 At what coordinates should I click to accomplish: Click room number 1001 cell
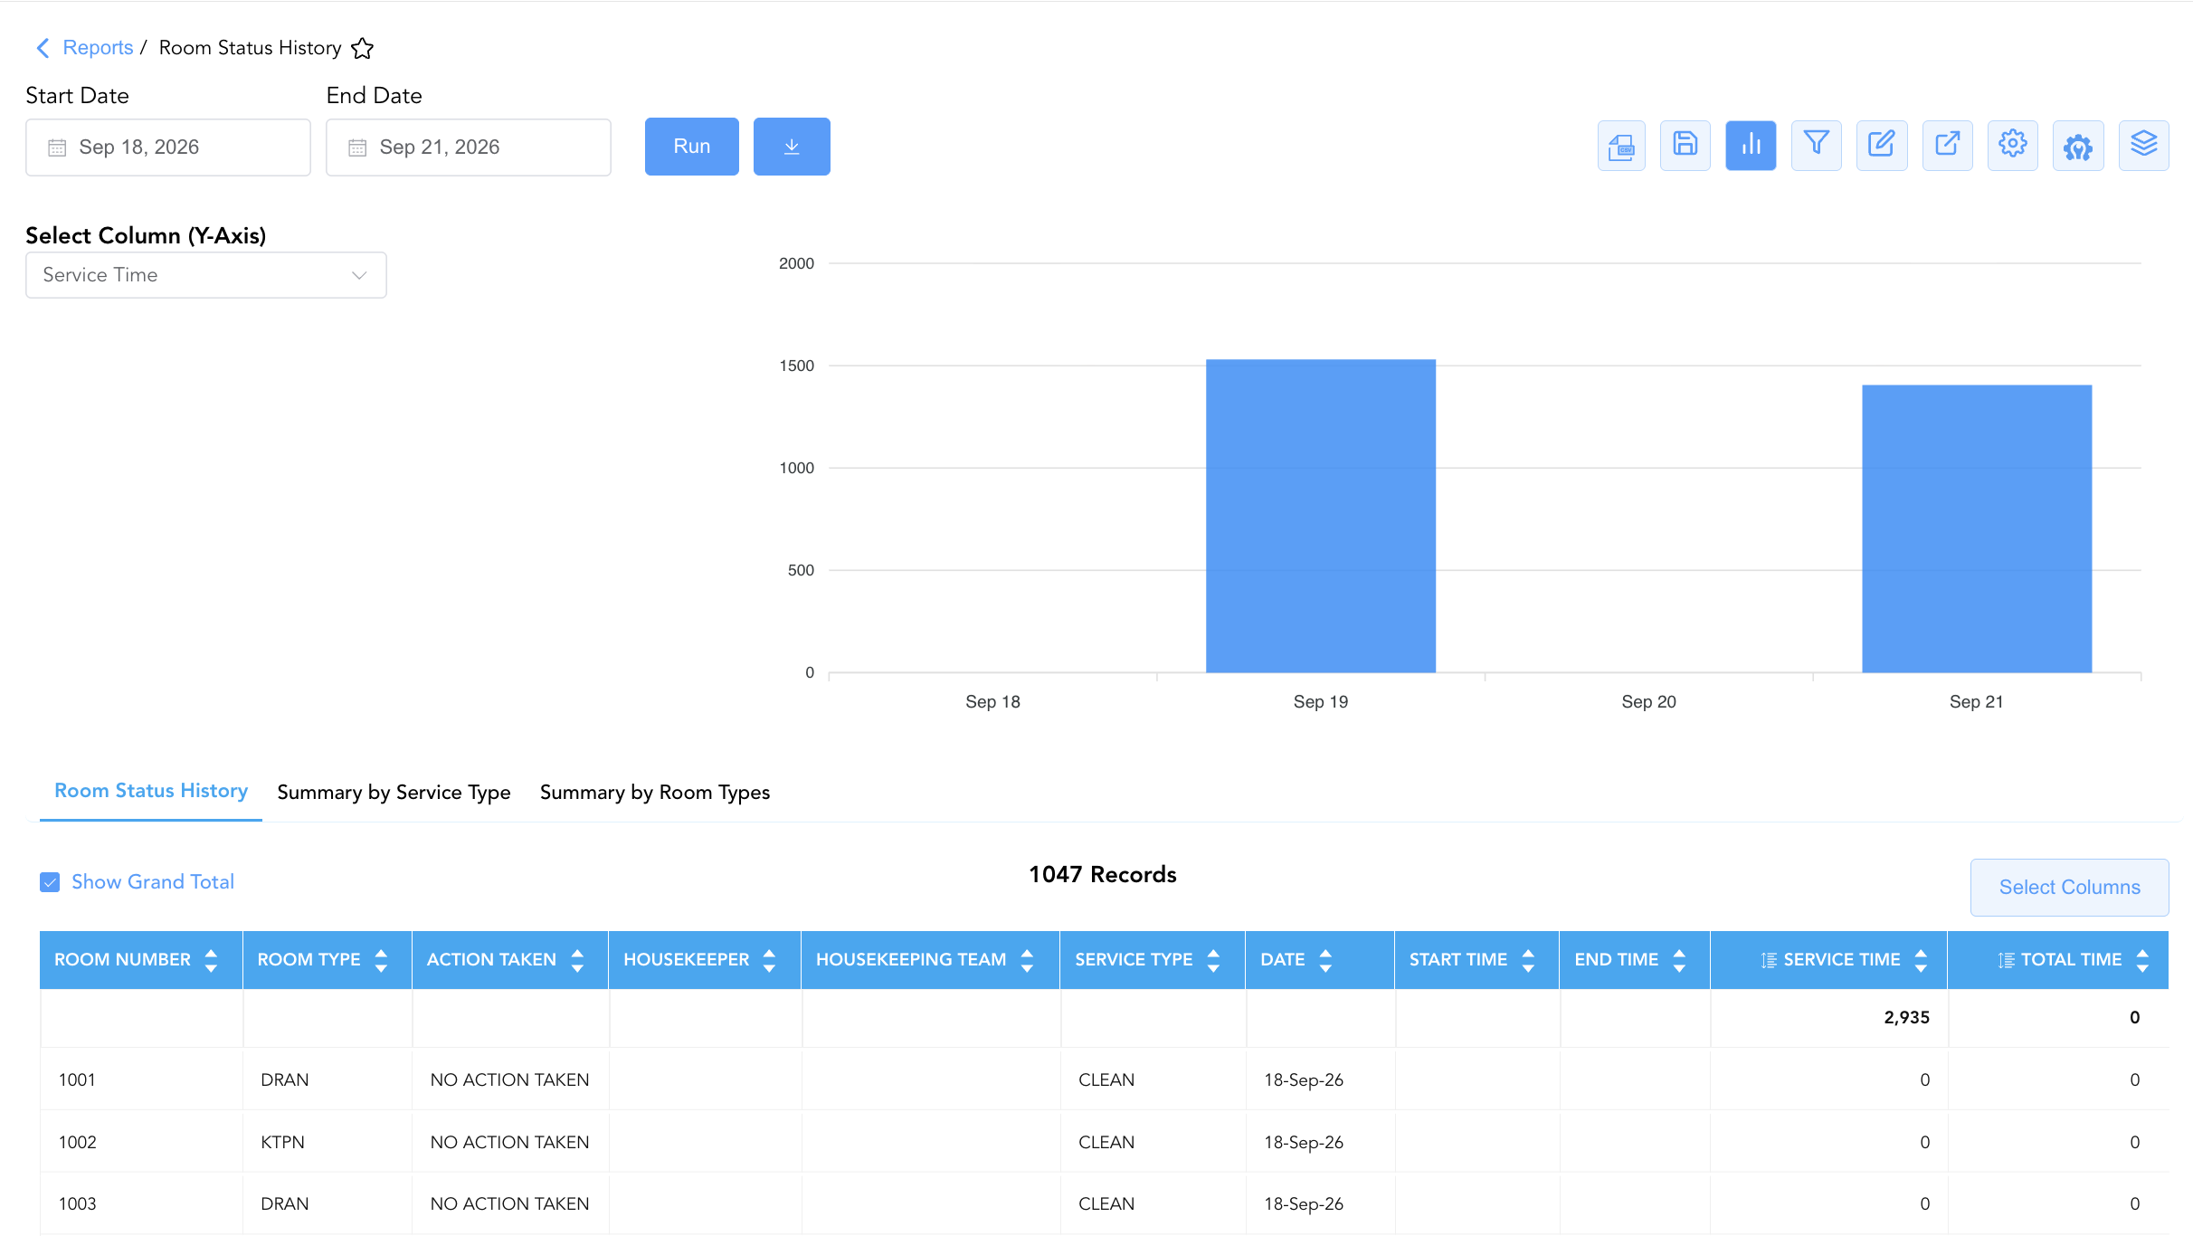click(141, 1079)
